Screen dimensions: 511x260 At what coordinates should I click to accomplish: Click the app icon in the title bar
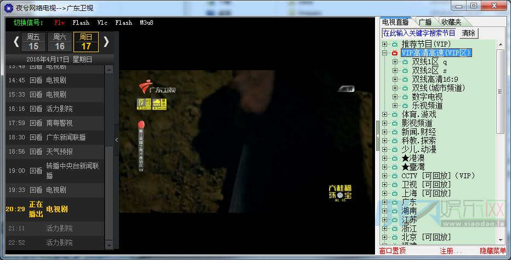click(8, 8)
